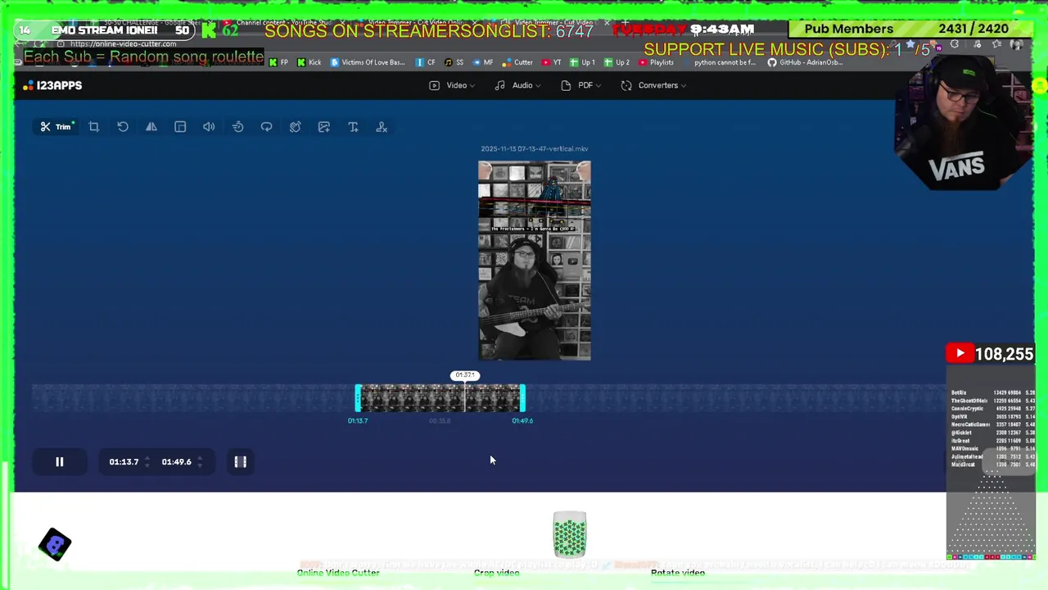Click the right cyan trim handle

[x=522, y=399]
